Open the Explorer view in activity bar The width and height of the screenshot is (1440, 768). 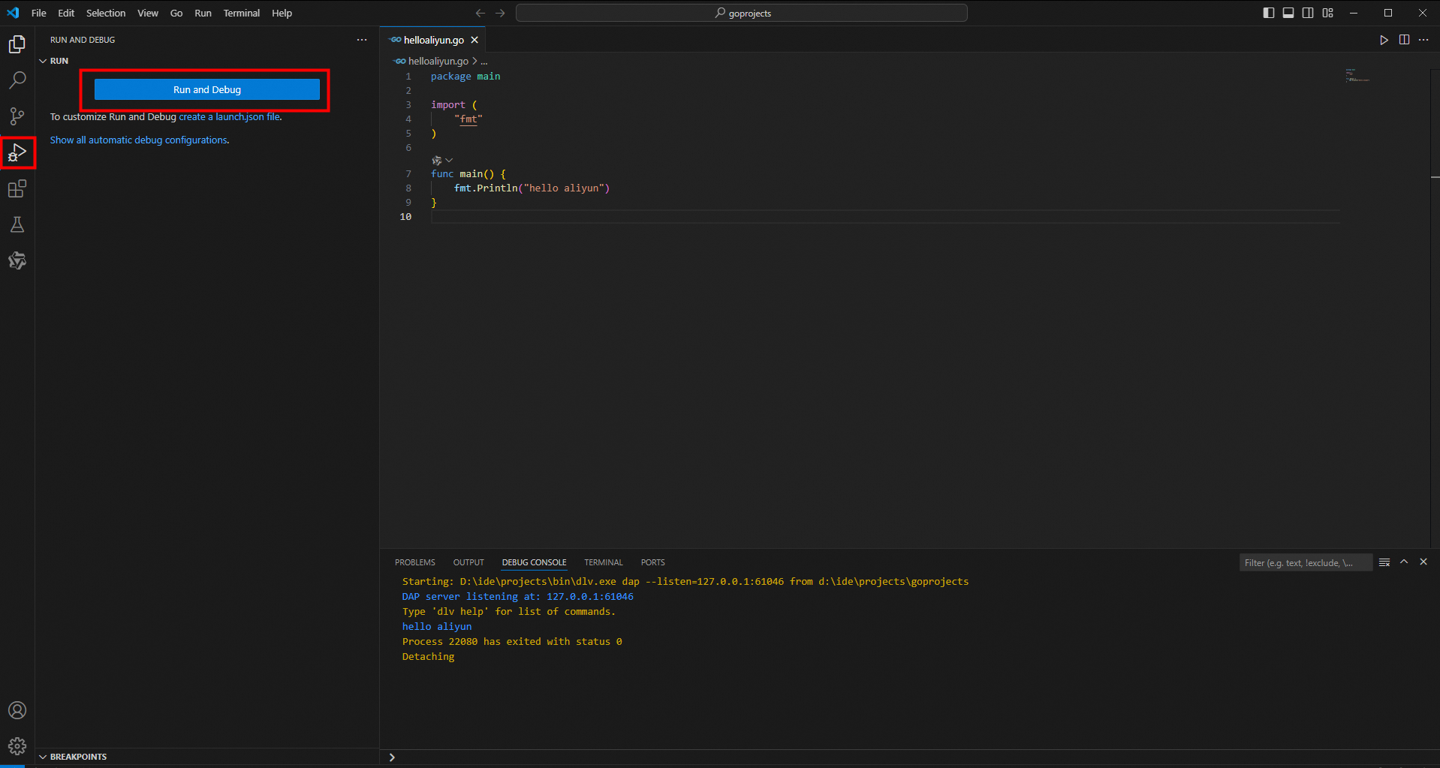[x=17, y=44]
